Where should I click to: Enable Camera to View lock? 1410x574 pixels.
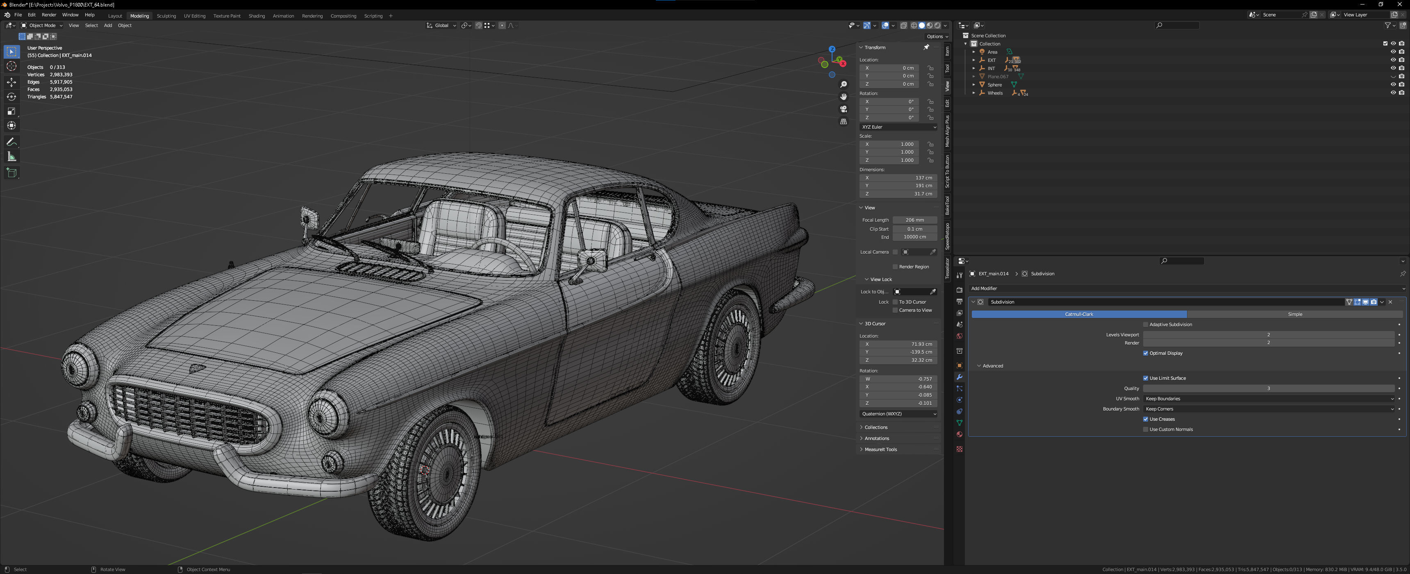[895, 310]
